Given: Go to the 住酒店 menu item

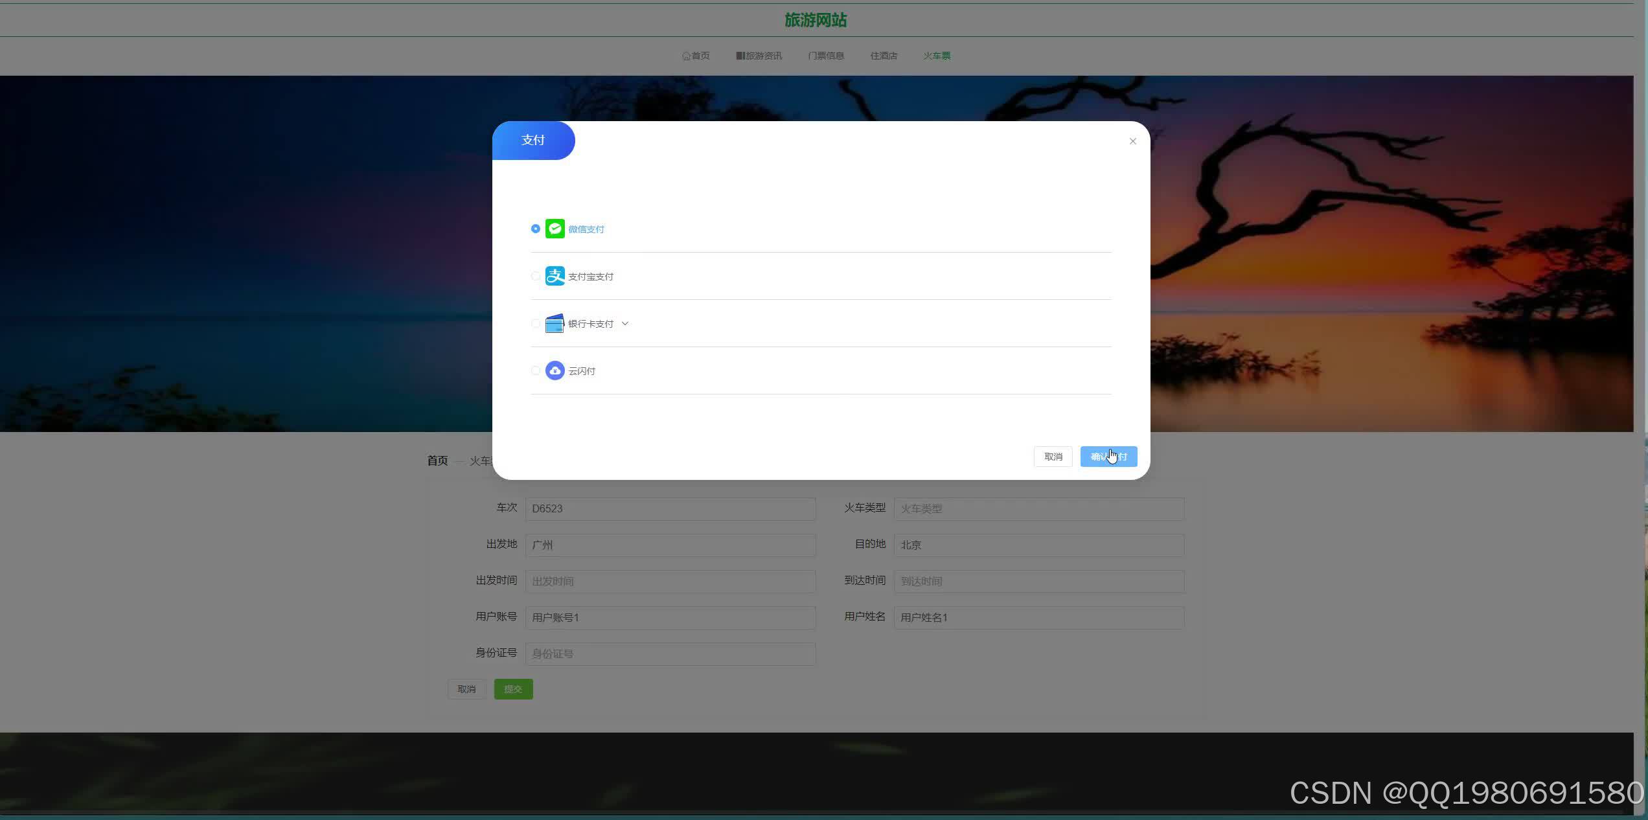Looking at the screenshot, I should coord(884,56).
